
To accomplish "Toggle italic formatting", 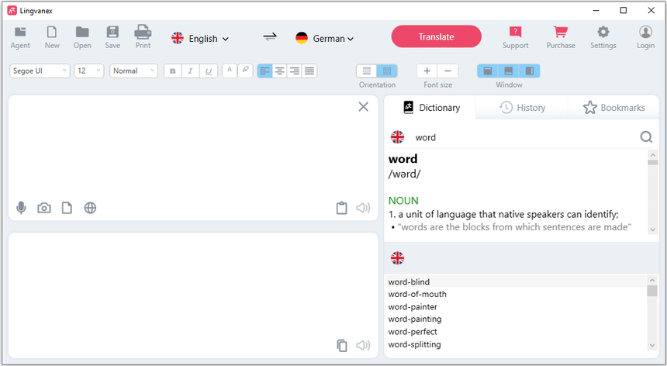I will (190, 71).
